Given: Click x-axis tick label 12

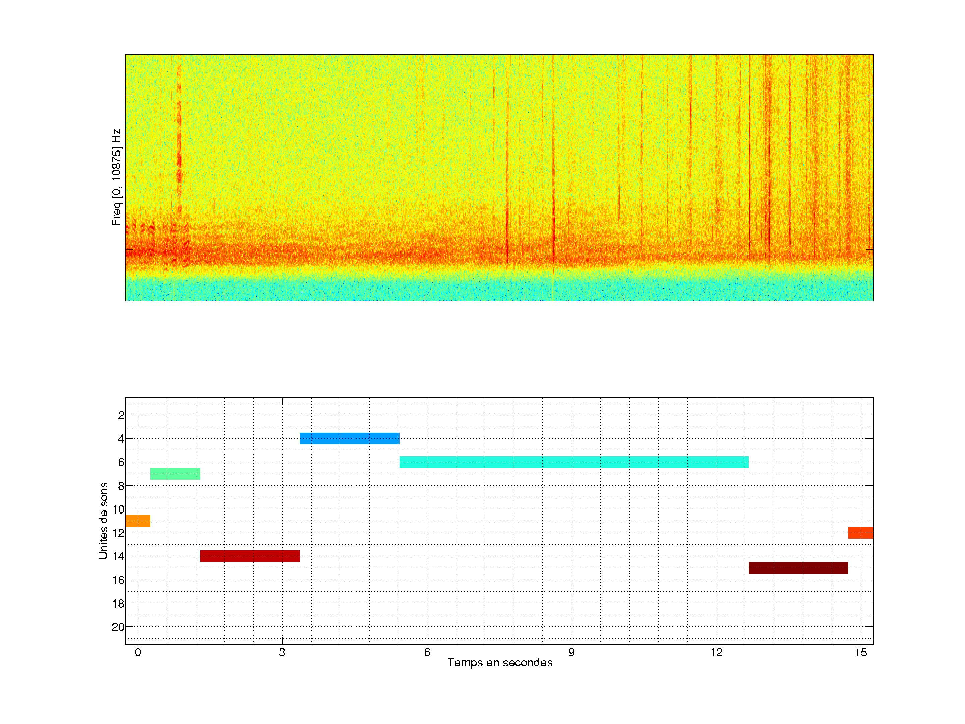Looking at the screenshot, I should (716, 653).
